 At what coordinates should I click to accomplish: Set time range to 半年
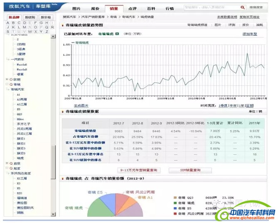(233, 106)
